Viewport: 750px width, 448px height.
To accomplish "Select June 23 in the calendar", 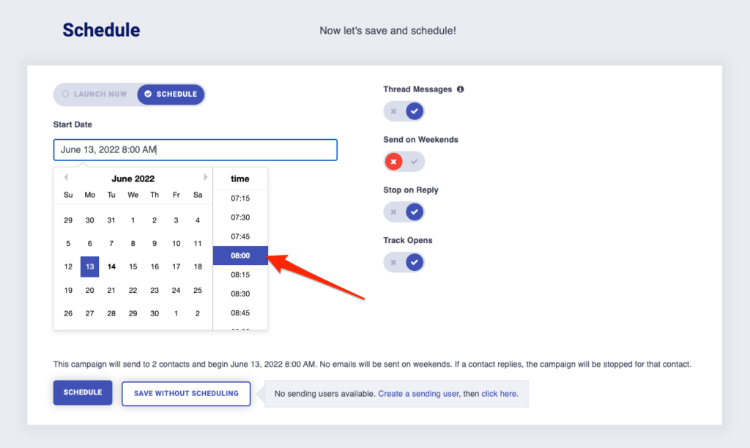I will [x=155, y=290].
